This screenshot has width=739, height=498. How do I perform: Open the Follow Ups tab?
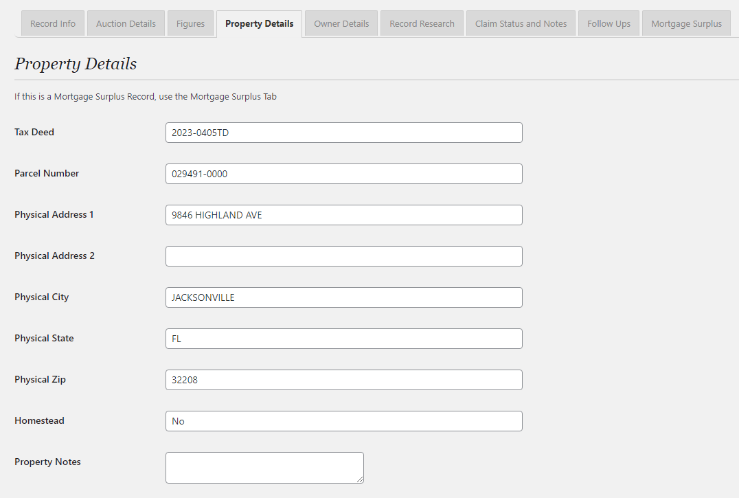click(609, 23)
